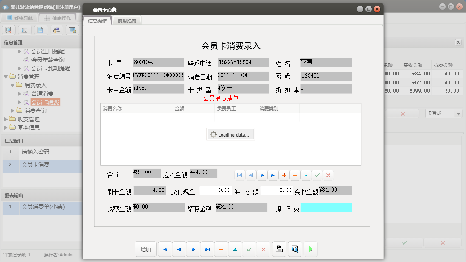Confirm the entry with the green check icon
The width and height of the screenshot is (466, 262).
pyautogui.click(x=317, y=175)
